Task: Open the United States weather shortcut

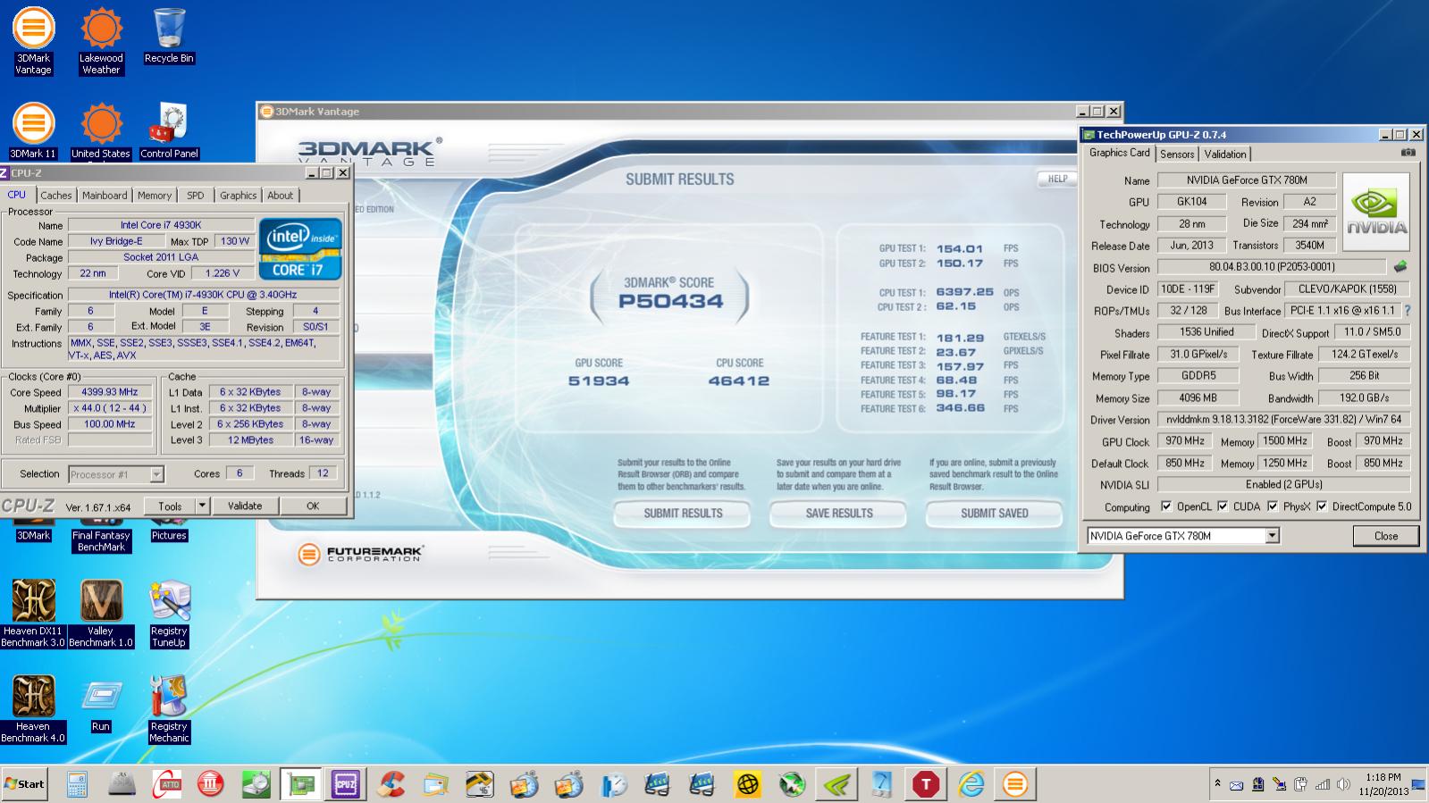Action: (x=101, y=130)
